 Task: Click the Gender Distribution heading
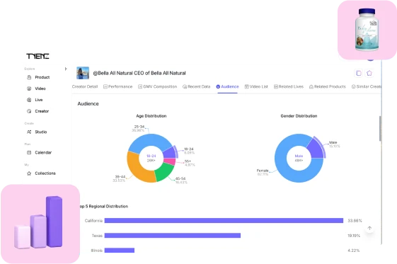tap(299, 116)
